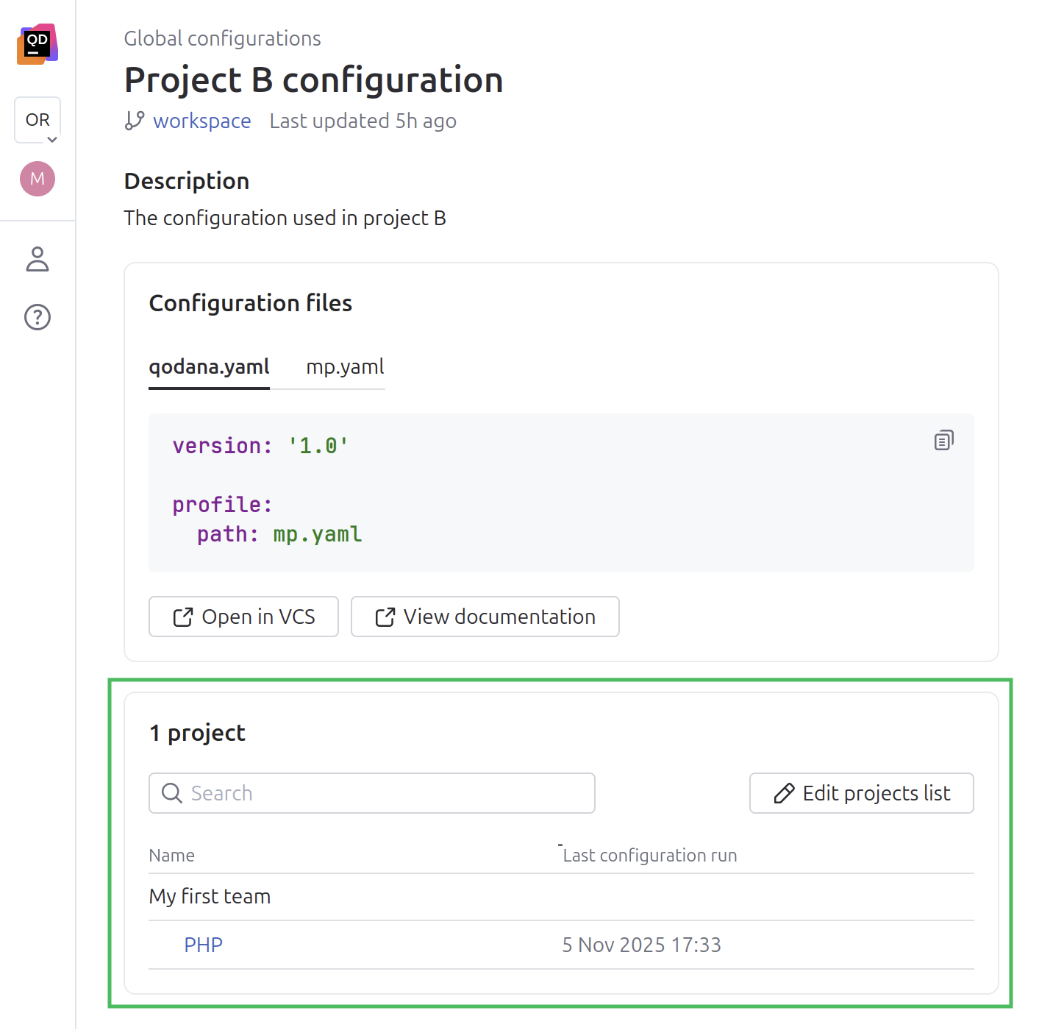Click the Qodana logo in the sidebar

[x=38, y=45]
